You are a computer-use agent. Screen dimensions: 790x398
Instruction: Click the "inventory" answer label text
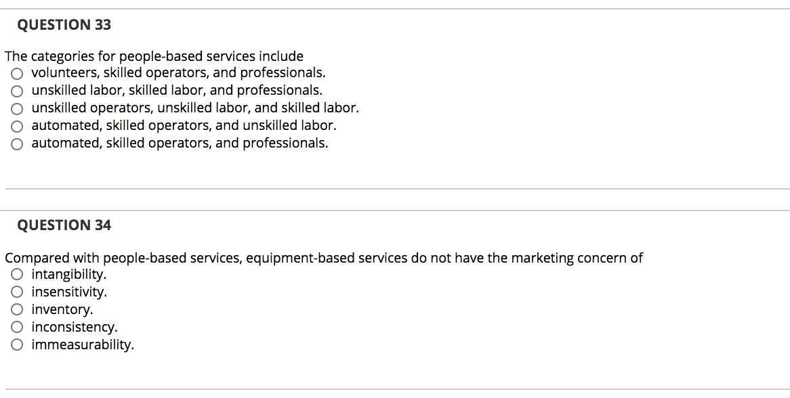point(62,309)
